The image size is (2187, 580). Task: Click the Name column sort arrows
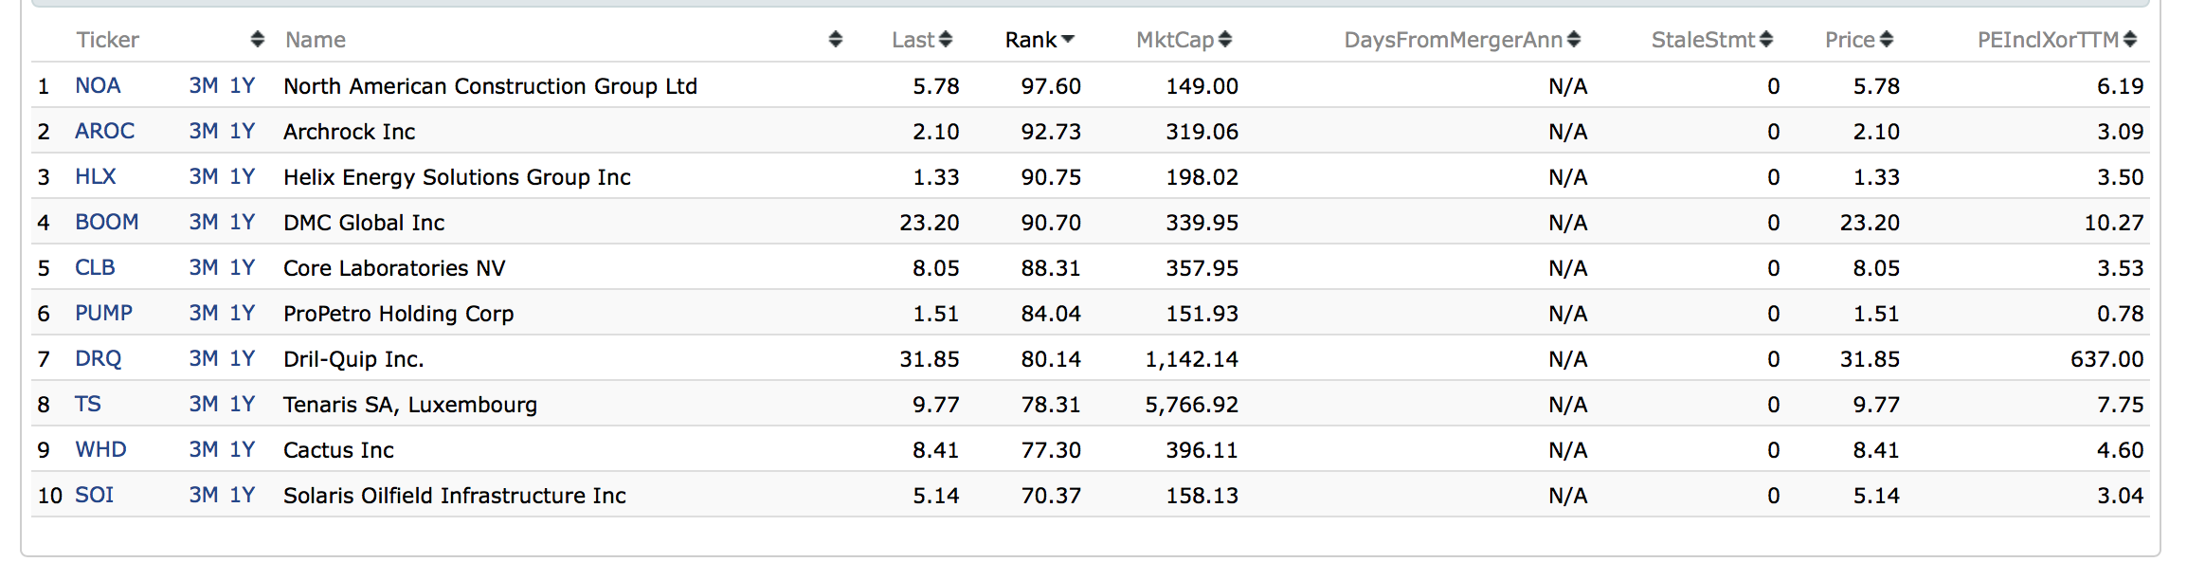click(835, 40)
